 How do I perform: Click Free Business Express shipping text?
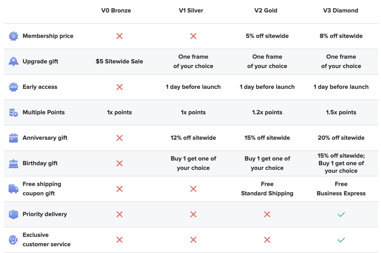coord(341,189)
